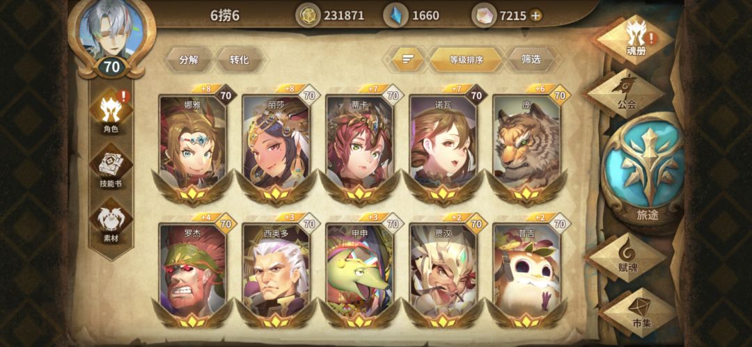Select the 娜雅 character card
This screenshot has width=752, height=347.
point(193,145)
